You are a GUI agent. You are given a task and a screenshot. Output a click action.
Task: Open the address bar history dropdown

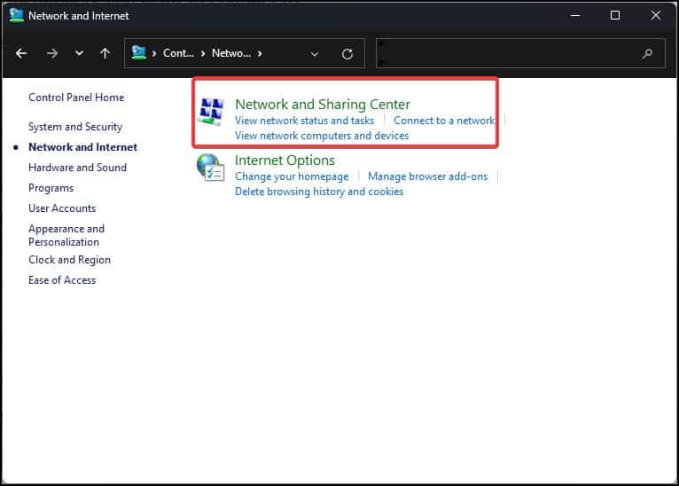(x=315, y=54)
